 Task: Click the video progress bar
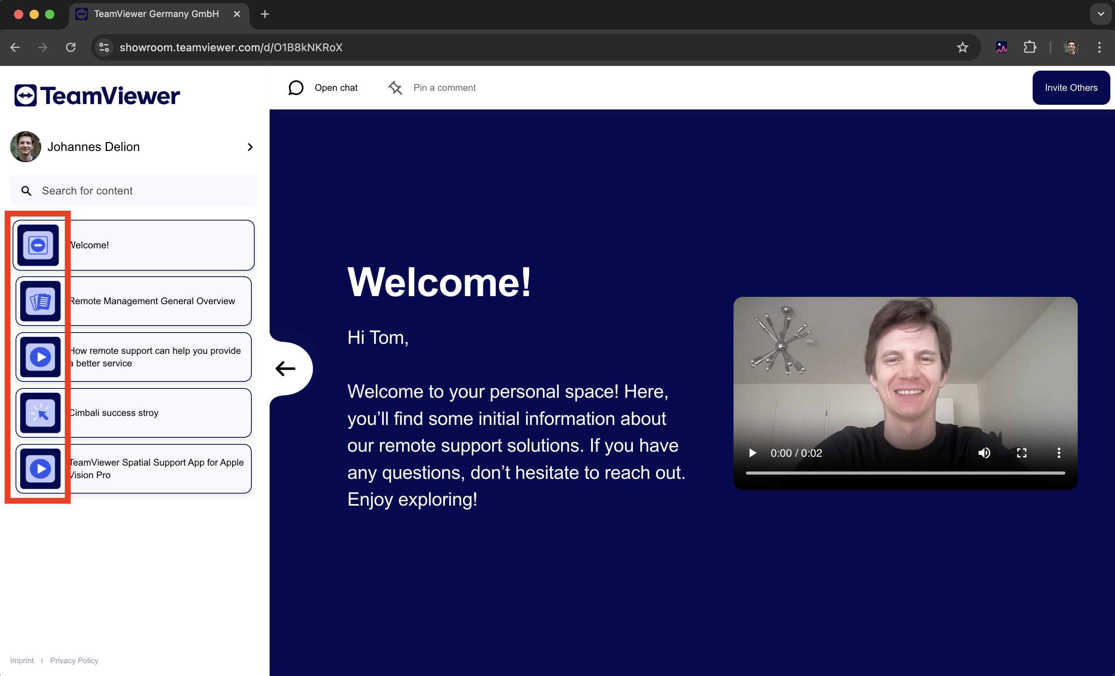pyautogui.click(x=905, y=473)
